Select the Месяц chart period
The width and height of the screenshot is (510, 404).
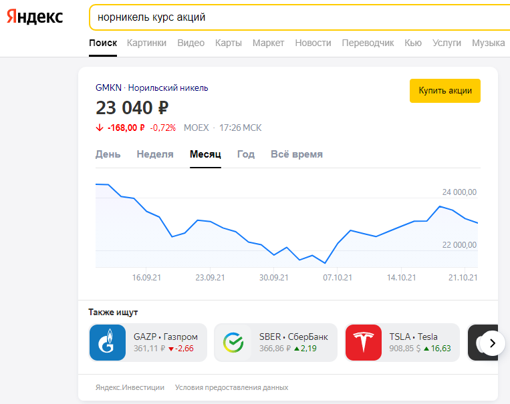pos(206,154)
